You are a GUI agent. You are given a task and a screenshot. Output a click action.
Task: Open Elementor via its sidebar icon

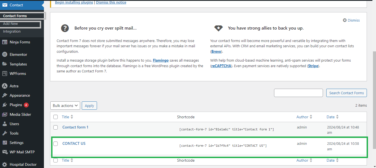pyautogui.click(x=5, y=54)
